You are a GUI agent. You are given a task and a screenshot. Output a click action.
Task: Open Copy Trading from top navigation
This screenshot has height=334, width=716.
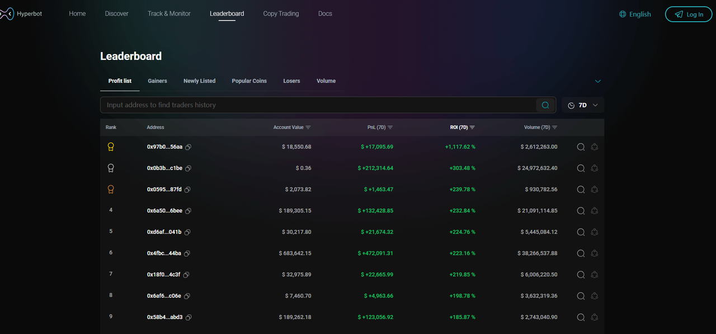(x=281, y=13)
